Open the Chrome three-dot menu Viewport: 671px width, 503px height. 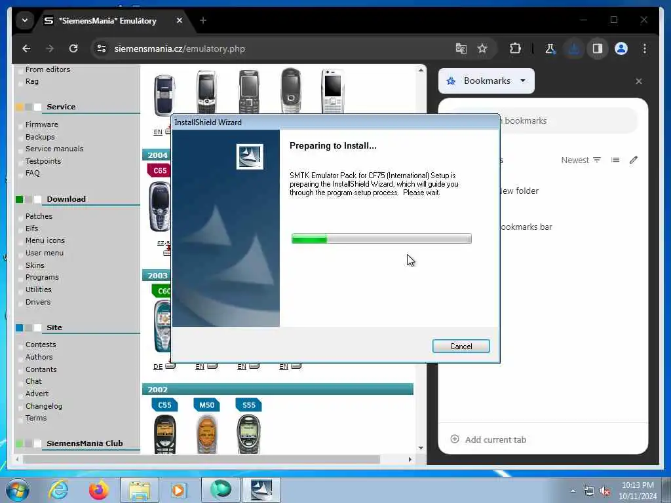645,48
